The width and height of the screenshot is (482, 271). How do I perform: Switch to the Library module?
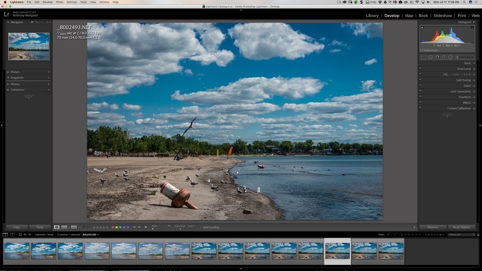[x=372, y=15]
